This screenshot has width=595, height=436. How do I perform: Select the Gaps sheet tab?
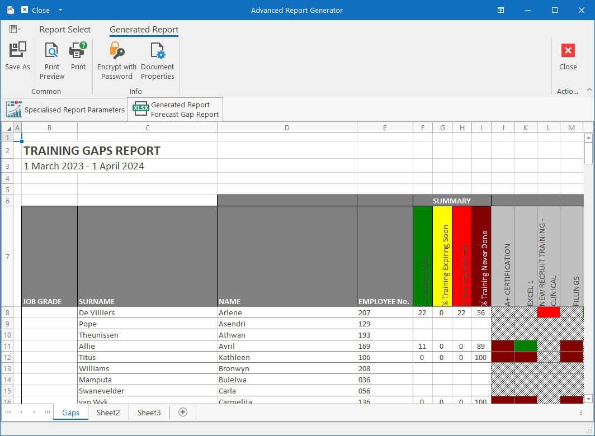(70, 413)
